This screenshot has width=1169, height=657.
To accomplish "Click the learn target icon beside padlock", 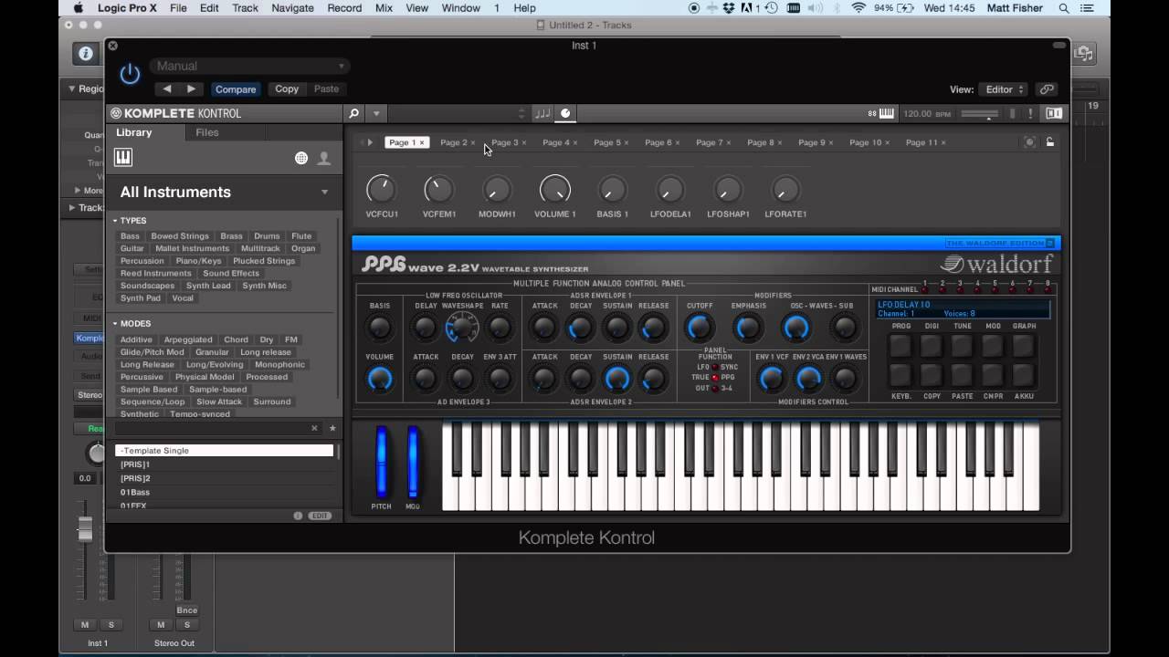I will tap(1029, 142).
